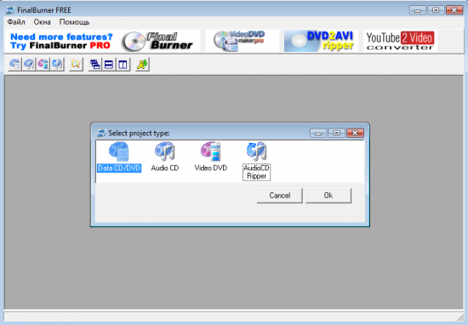This screenshot has height=325, width=468.
Task: Close the Select project type dialog
Action: tap(355, 133)
